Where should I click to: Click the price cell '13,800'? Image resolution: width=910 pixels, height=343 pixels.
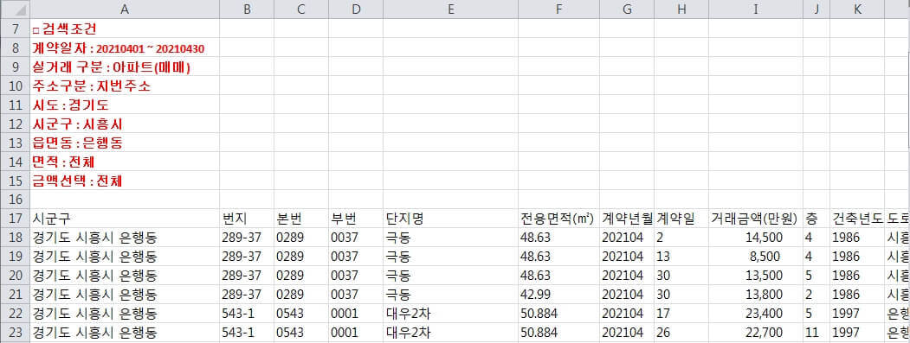click(756, 295)
